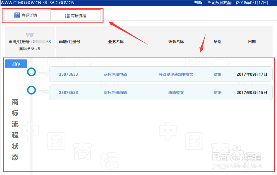Click the 申请/注册号 column header
This screenshot has width=277, height=175.
pos(69,42)
